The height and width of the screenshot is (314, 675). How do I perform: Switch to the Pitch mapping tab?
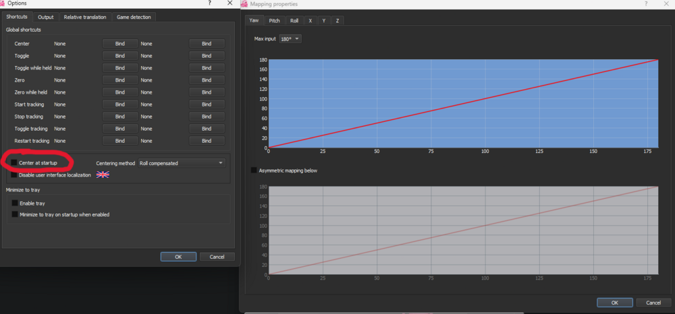point(274,21)
